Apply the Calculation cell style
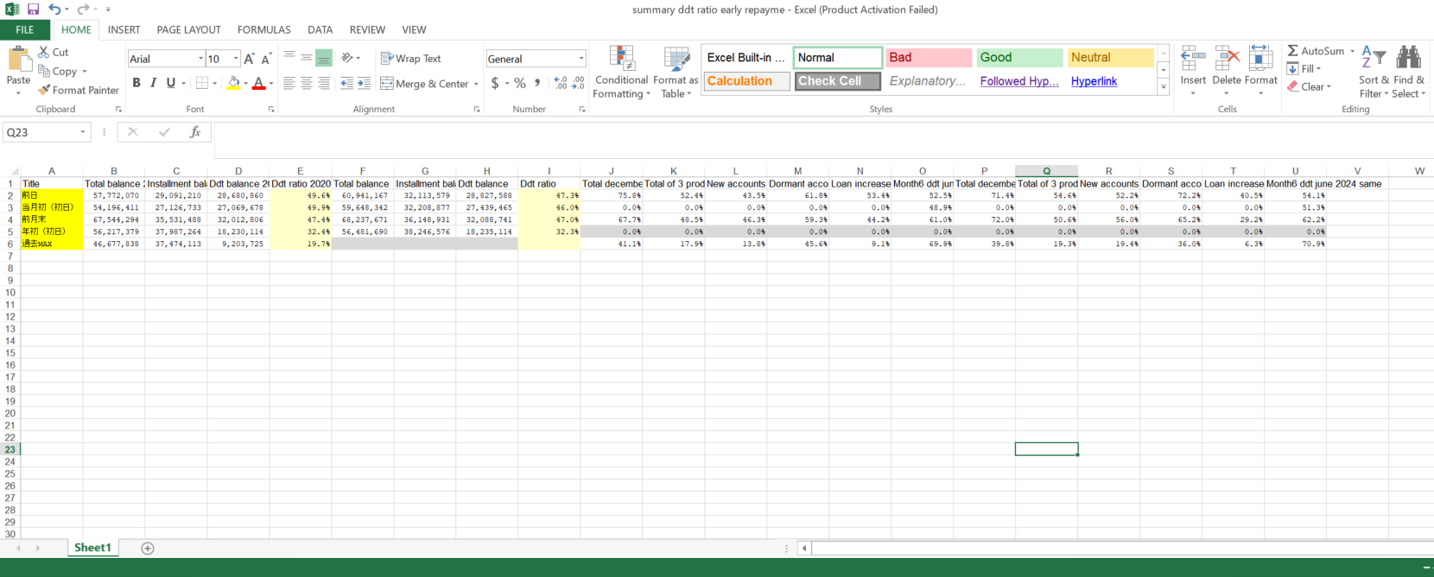 click(746, 81)
